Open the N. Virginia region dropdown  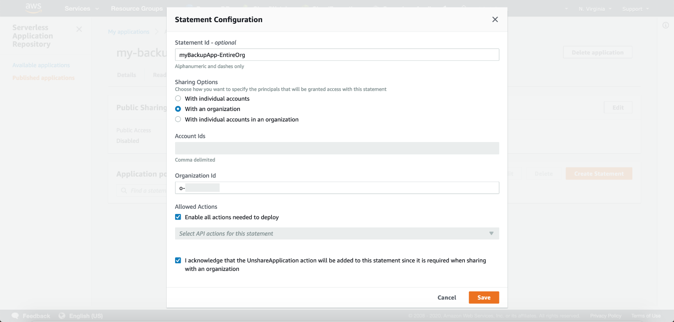[x=595, y=9]
